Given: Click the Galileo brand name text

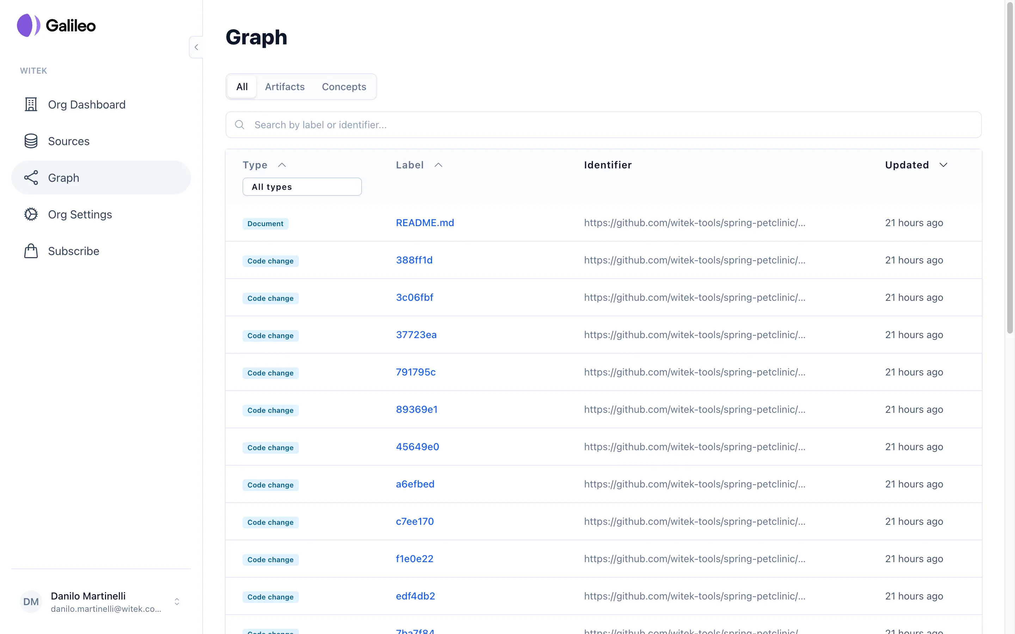Looking at the screenshot, I should coord(70,26).
